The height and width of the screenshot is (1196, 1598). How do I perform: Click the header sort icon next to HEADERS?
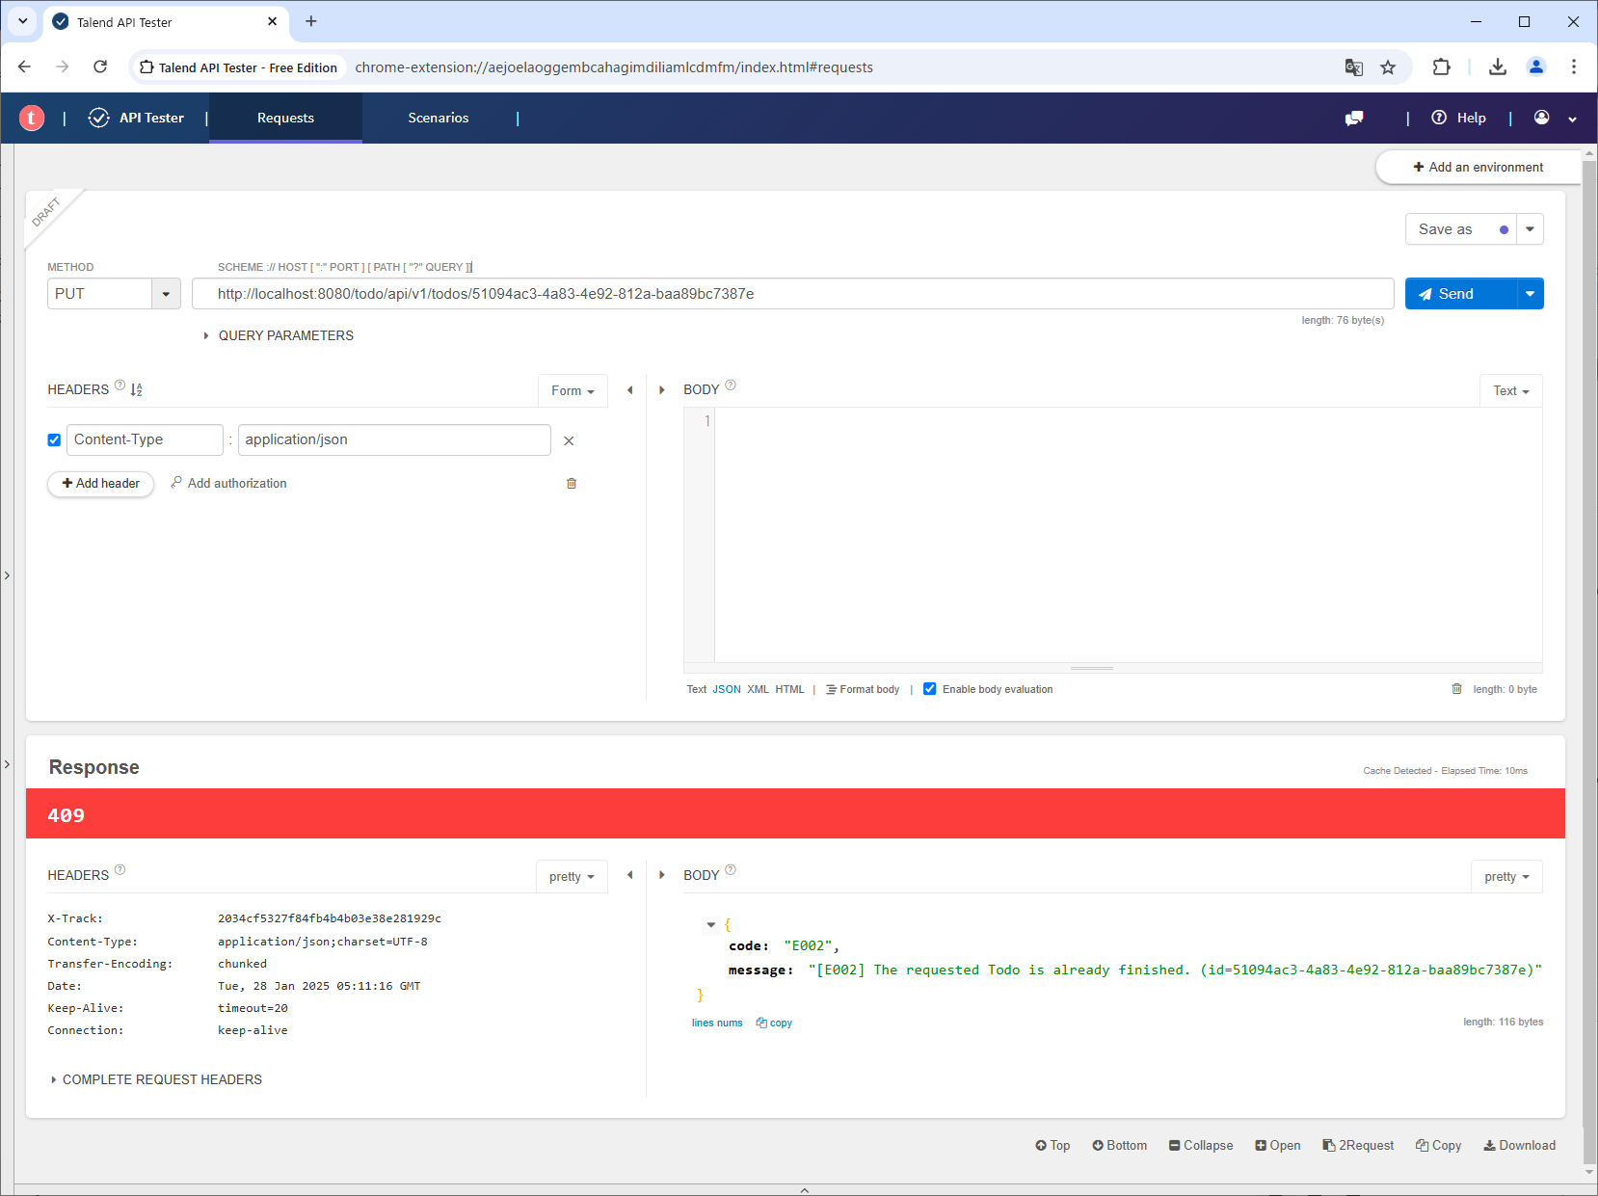coord(136,389)
